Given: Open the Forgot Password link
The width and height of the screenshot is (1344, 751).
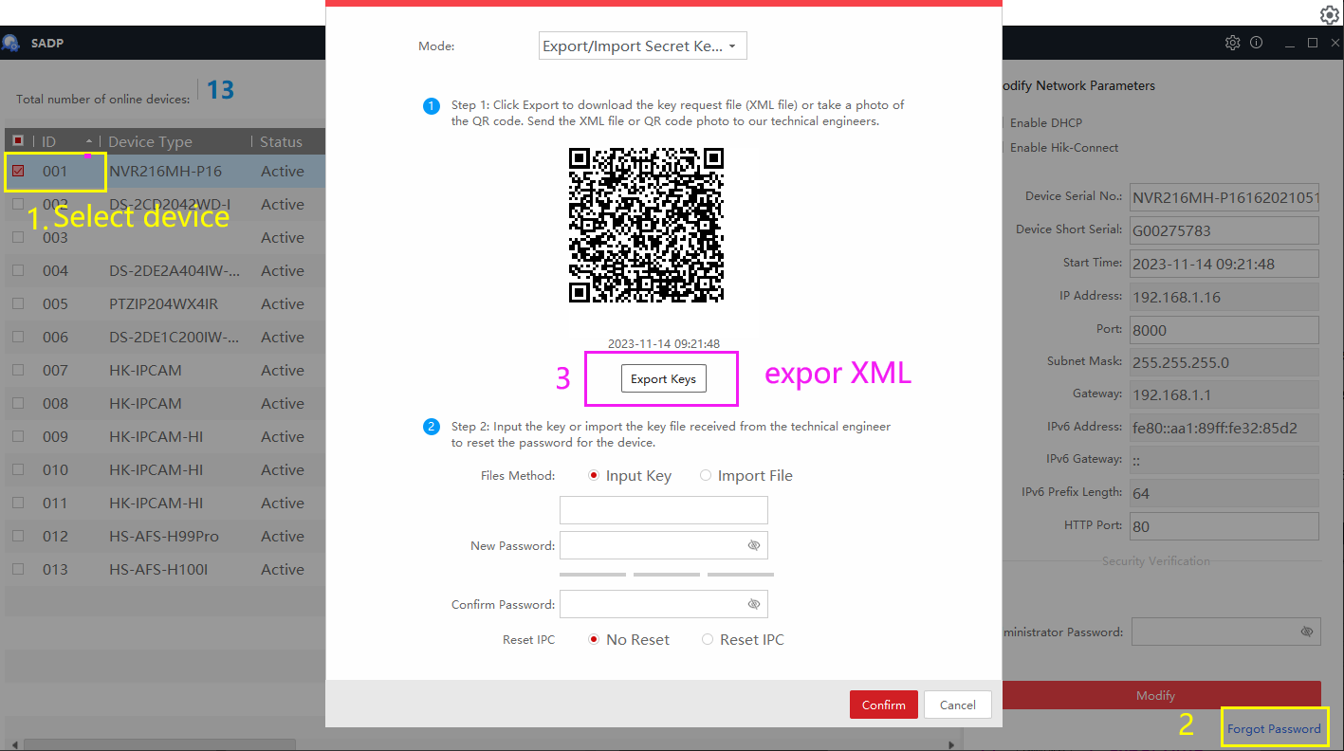Looking at the screenshot, I should click(1274, 729).
